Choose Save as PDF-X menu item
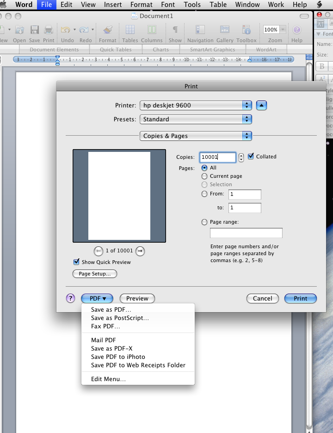This screenshot has height=433, width=333. pos(138,348)
